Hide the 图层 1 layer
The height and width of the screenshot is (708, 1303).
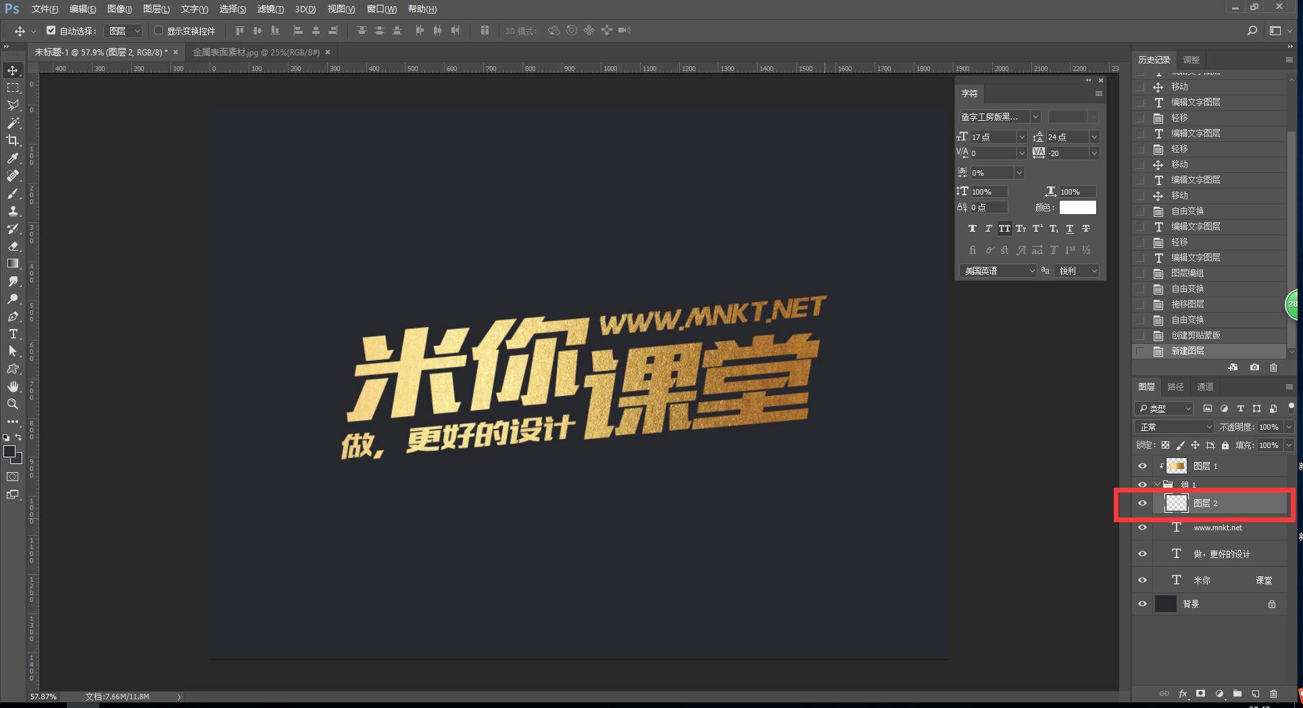[x=1142, y=466]
